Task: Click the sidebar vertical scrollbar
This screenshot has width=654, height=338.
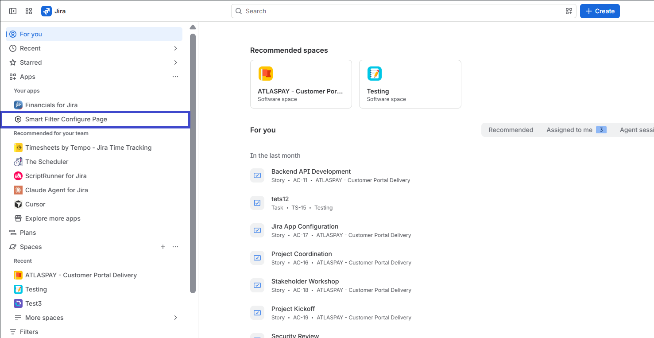Action: coord(193,163)
